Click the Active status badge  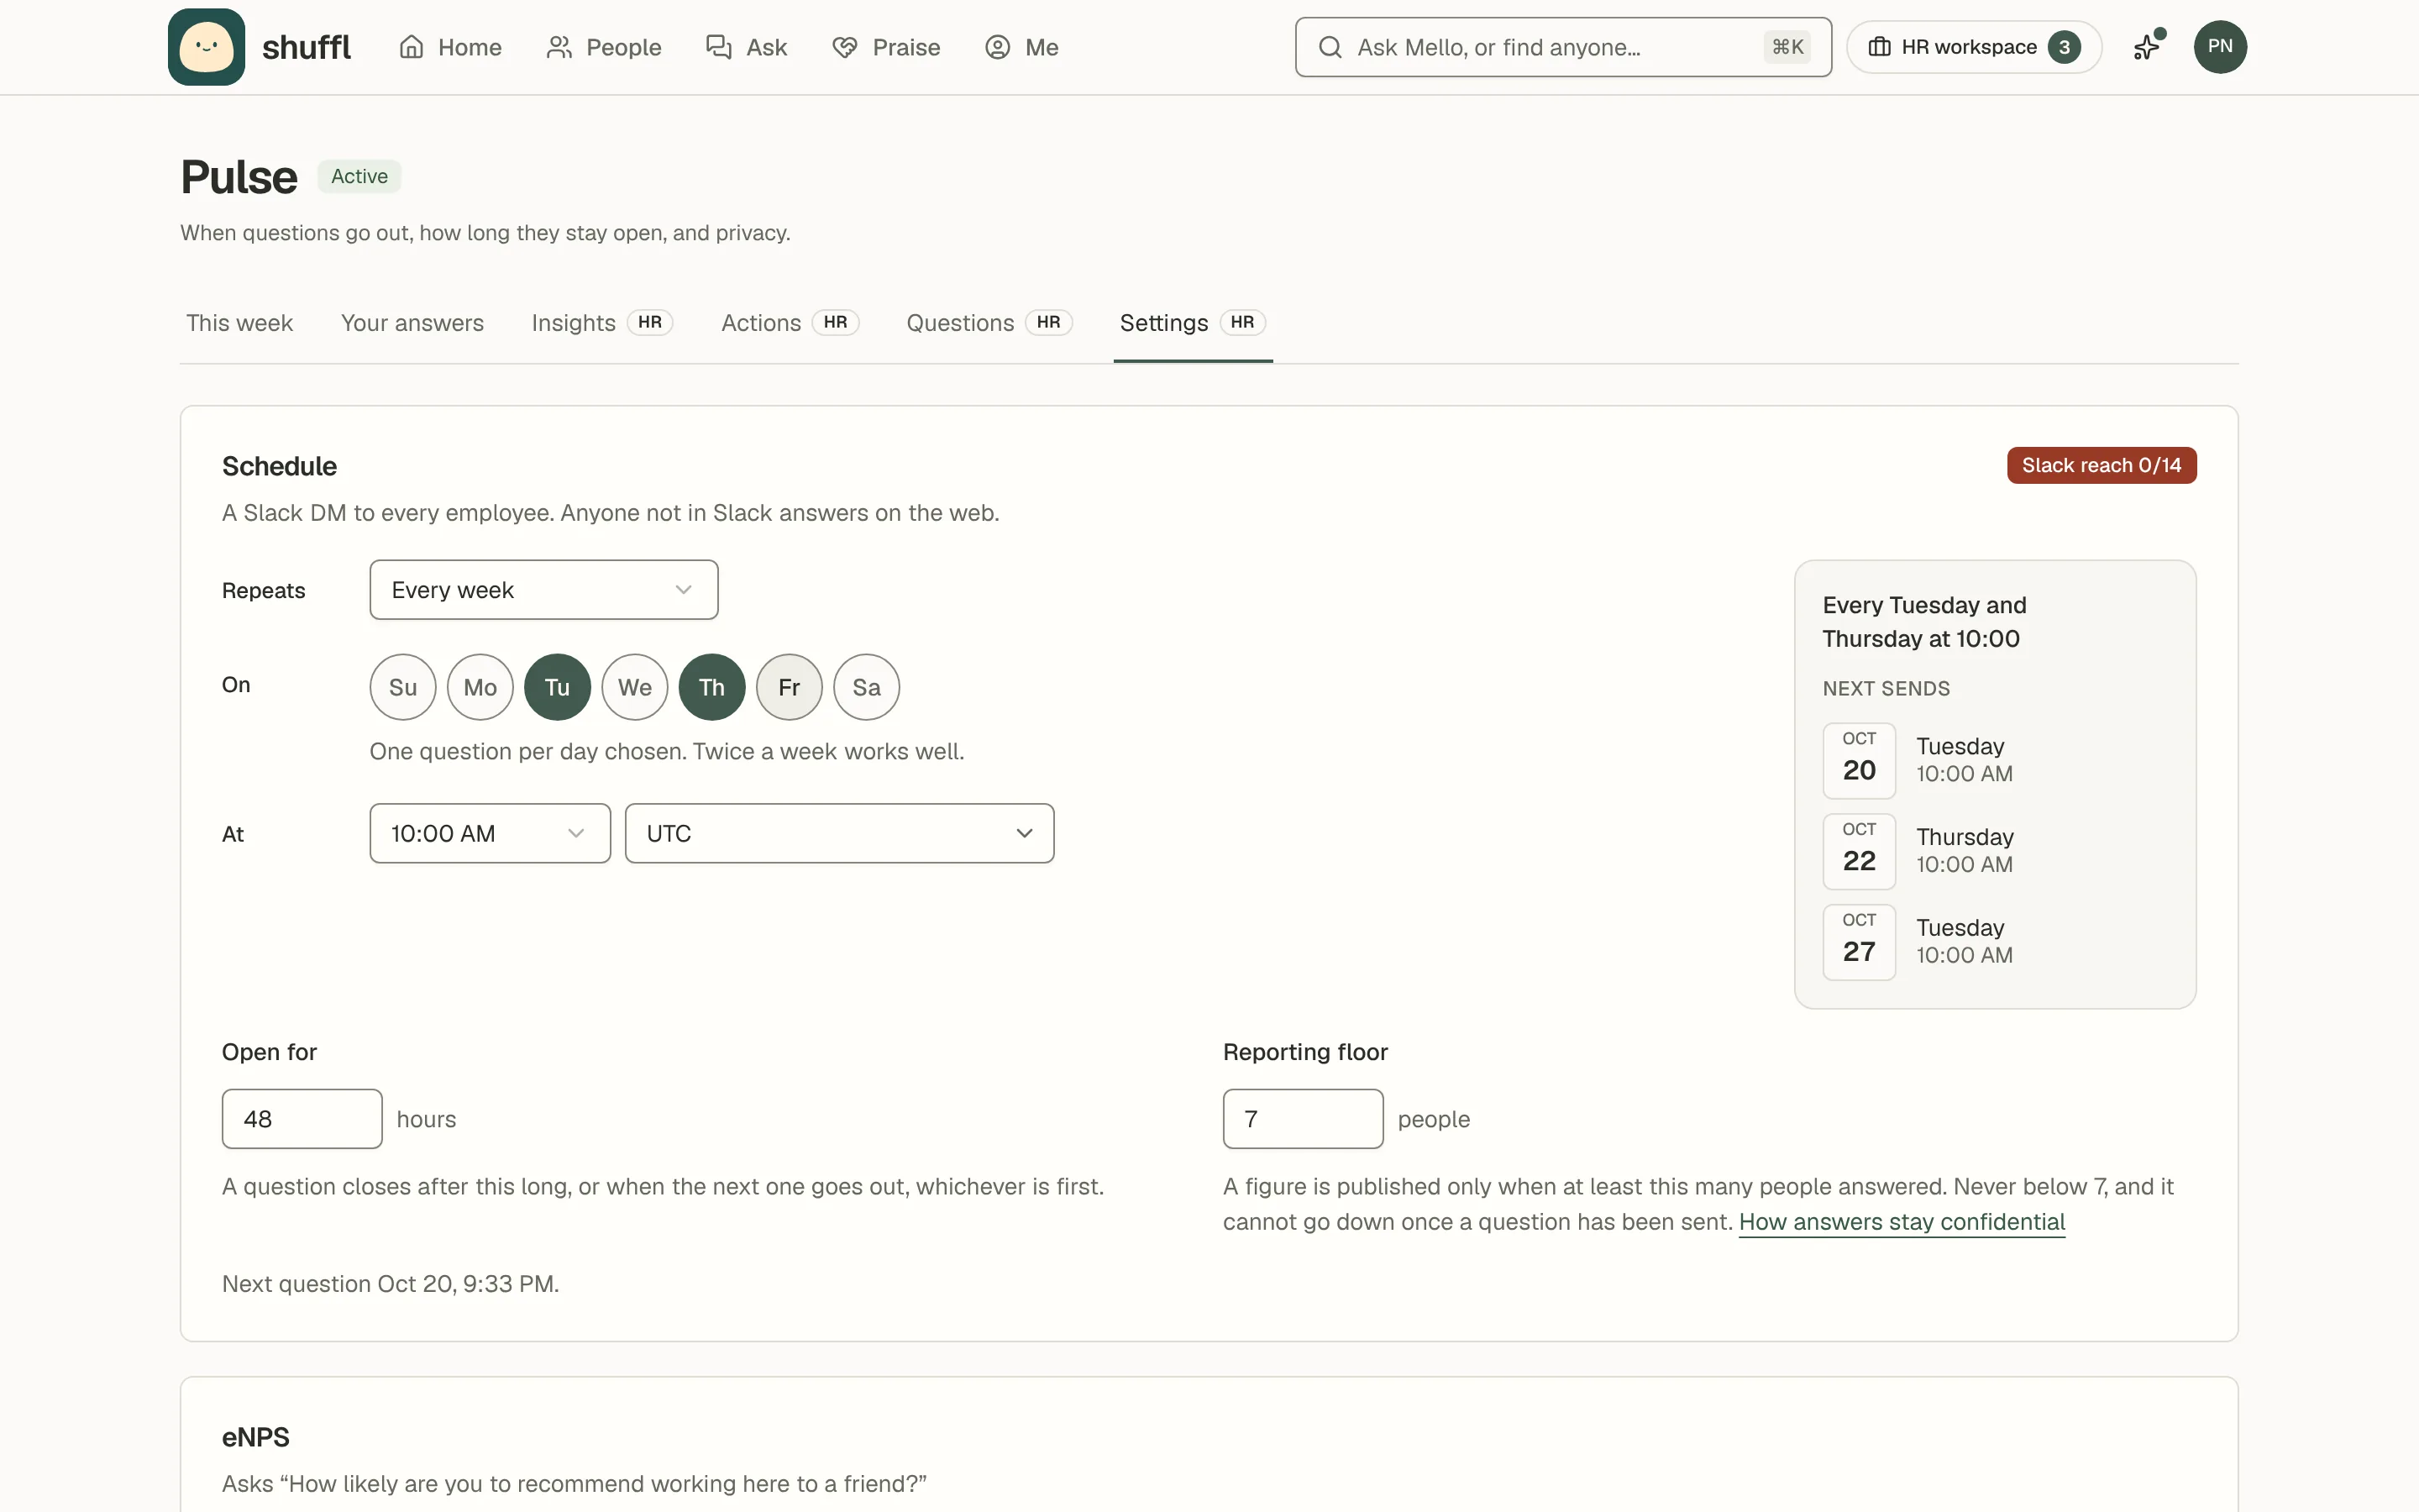359,176
